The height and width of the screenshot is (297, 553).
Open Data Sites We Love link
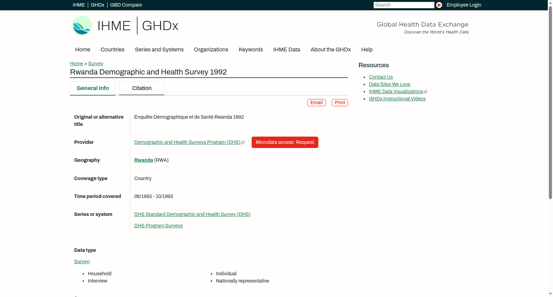(x=390, y=84)
